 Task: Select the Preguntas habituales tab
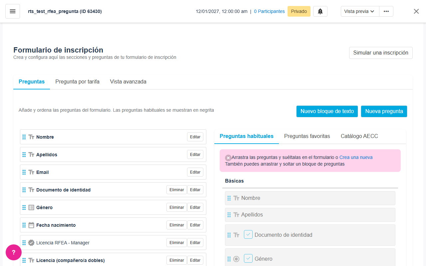pos(247,136)
